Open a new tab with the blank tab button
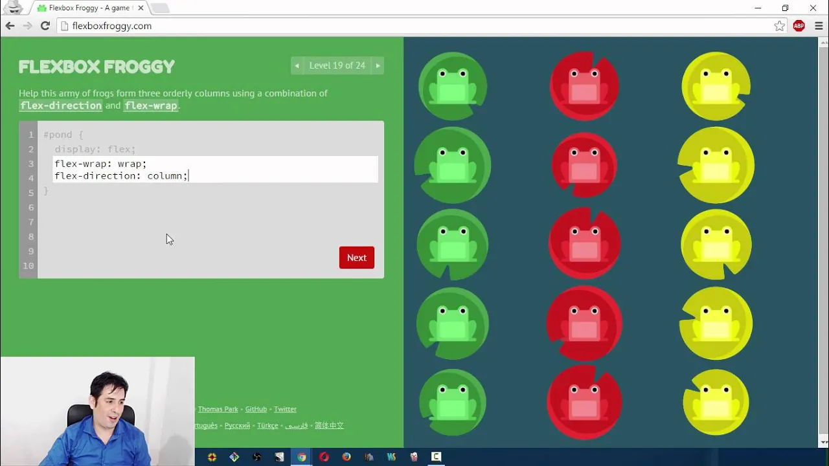The width and height of the screenshot is (829, 466). point(159,8)
